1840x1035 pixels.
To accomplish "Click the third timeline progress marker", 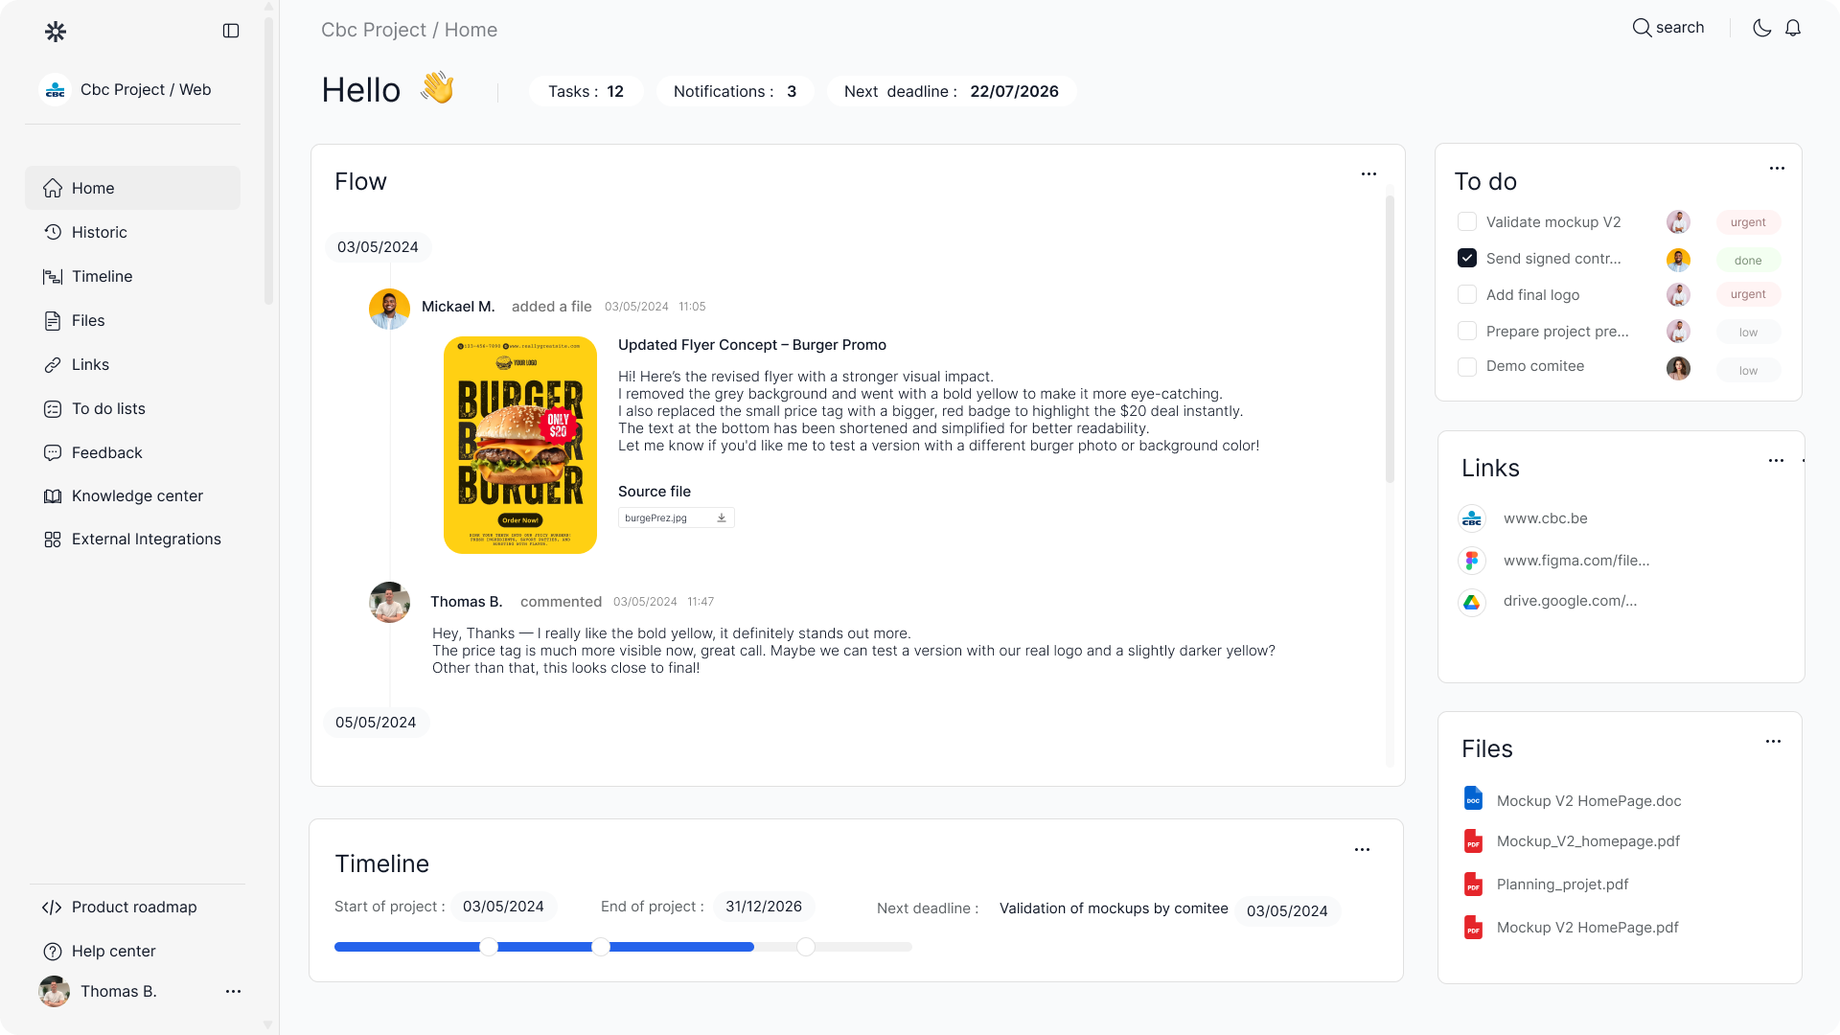I will 806,947.
